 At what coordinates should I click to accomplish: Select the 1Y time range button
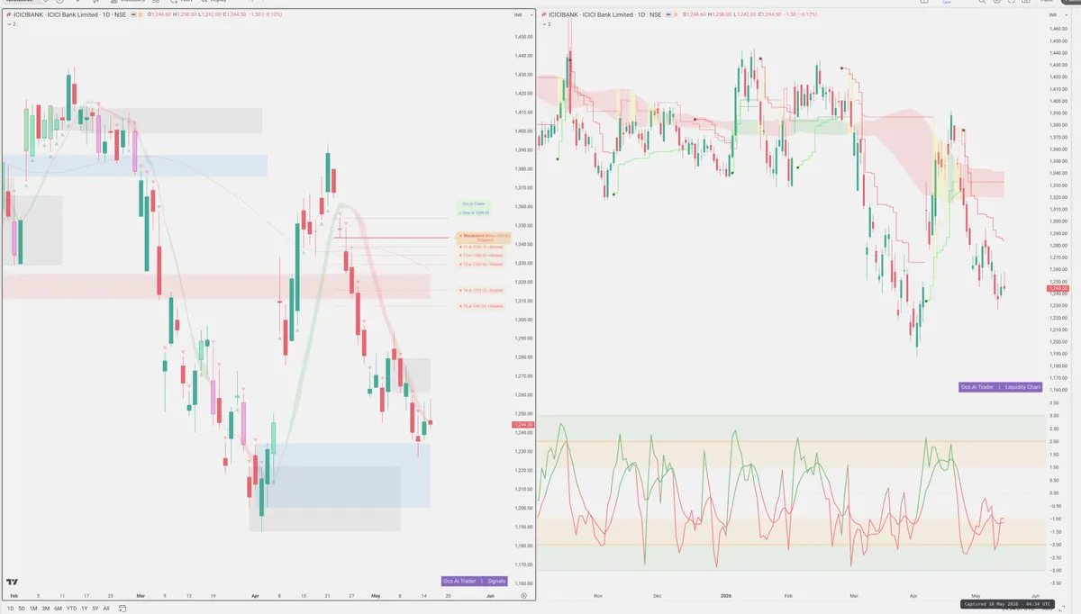point(84,609)
